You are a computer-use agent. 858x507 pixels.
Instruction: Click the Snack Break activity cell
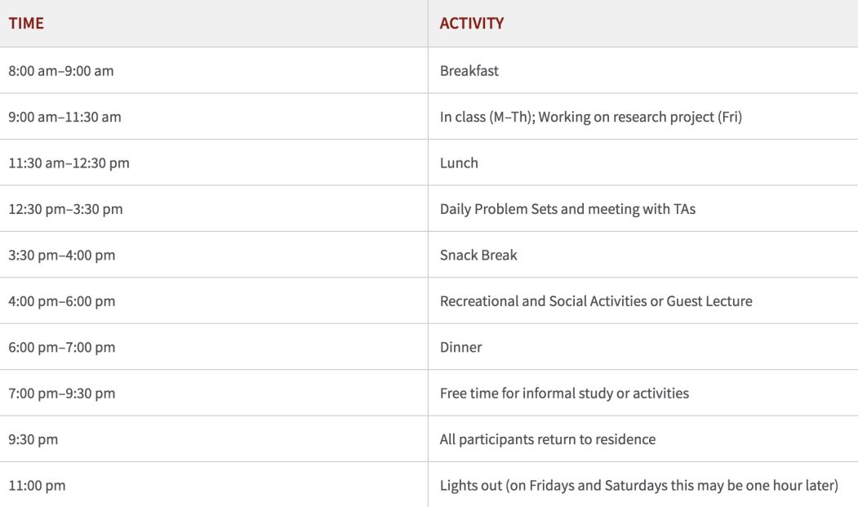coord(478,256)
